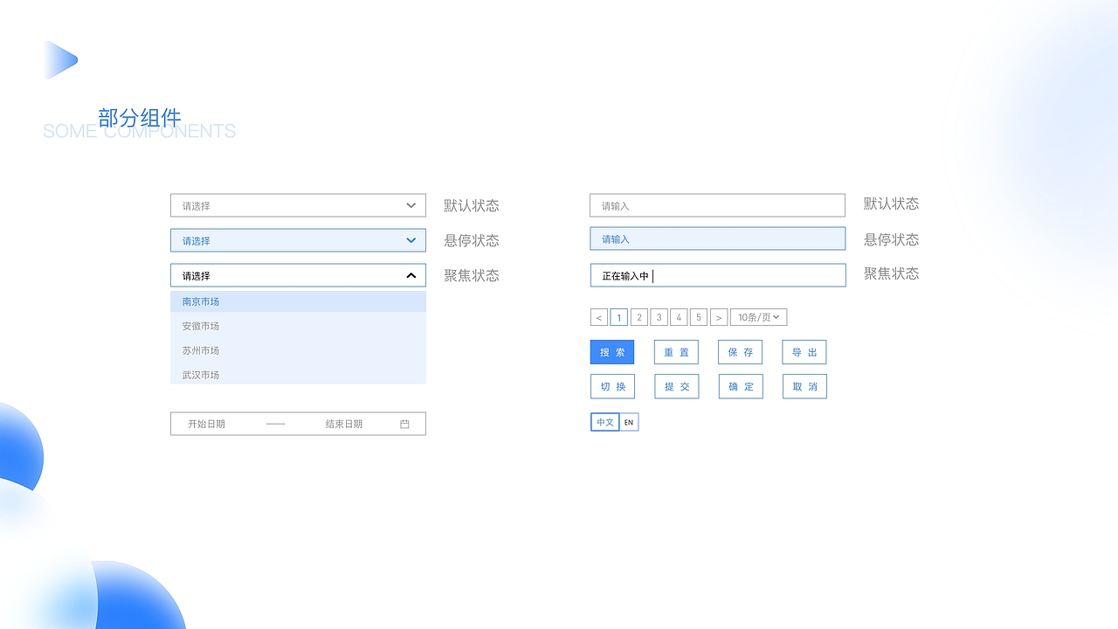Set the 结束日期 end date
This screenshot has height=629, width=1118.
point(344,424)
